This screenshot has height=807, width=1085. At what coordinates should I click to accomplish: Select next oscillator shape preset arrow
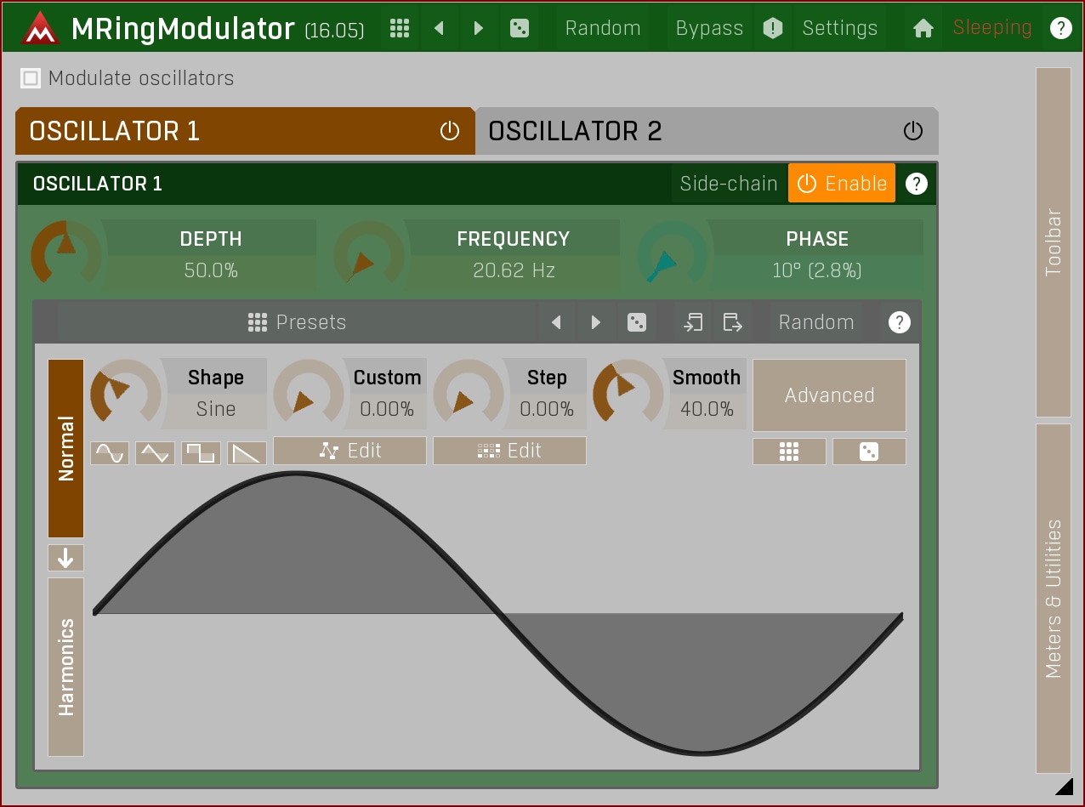click(595, 322)
